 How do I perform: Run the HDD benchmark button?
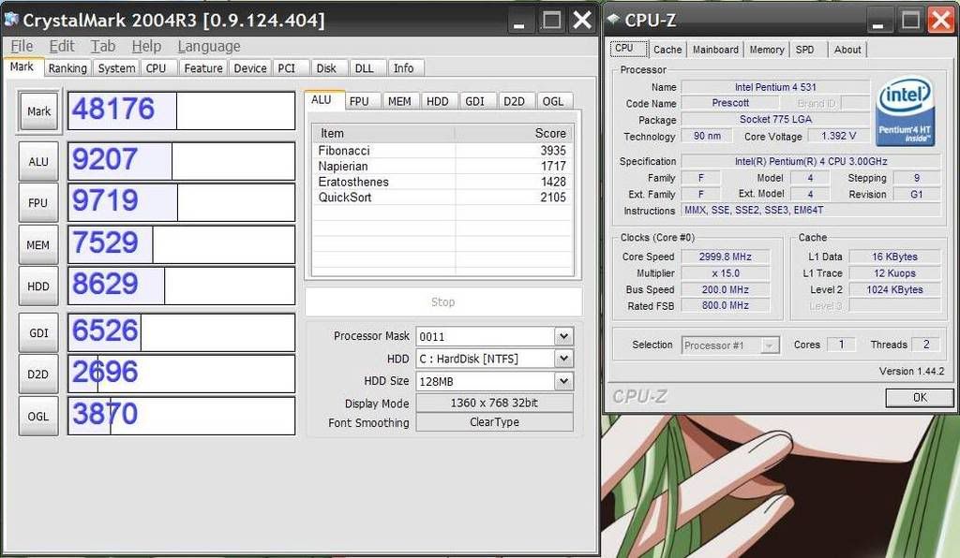38,286
